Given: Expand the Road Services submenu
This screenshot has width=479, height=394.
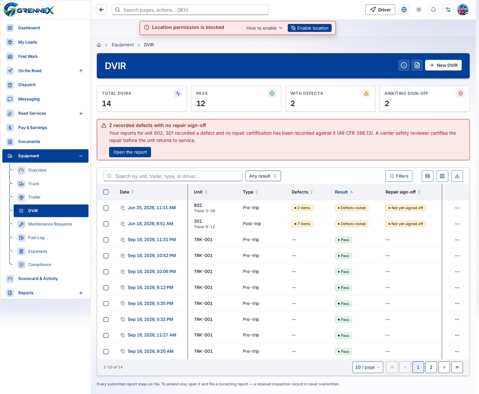Looking at the screenshot, I should (81, 113).
